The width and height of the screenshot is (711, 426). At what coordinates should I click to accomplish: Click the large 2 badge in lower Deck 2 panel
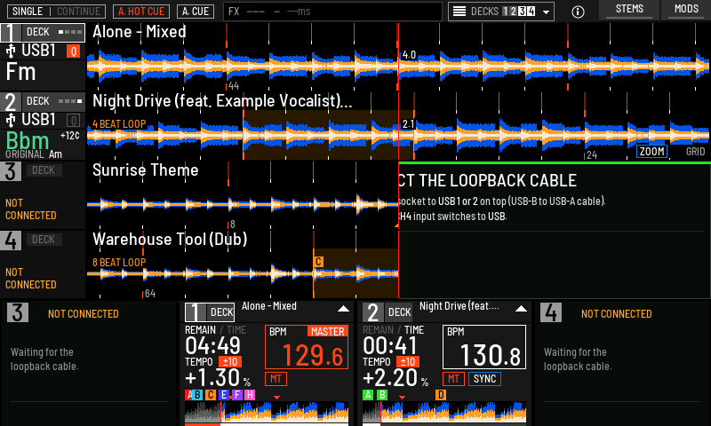(373, 312)
